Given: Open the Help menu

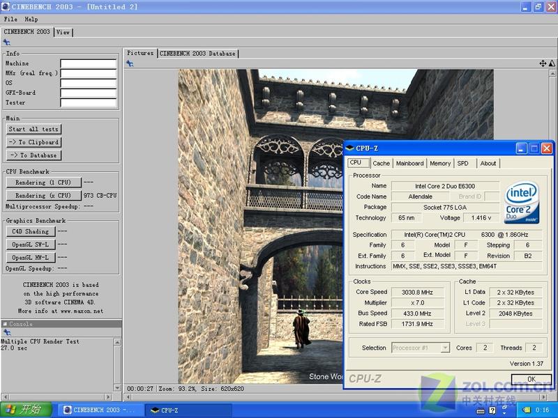Looking at the screenshot, I should [31, 20].
